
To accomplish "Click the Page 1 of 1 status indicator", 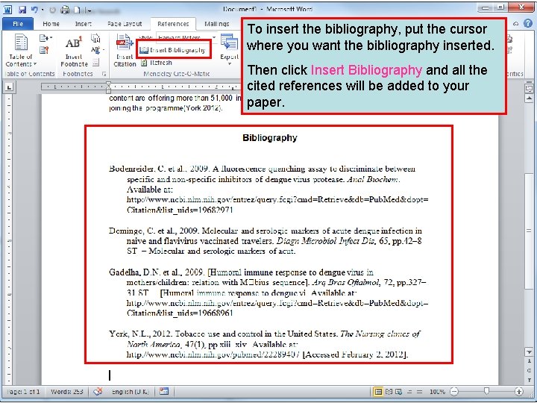I will click(x=23, y=391).
